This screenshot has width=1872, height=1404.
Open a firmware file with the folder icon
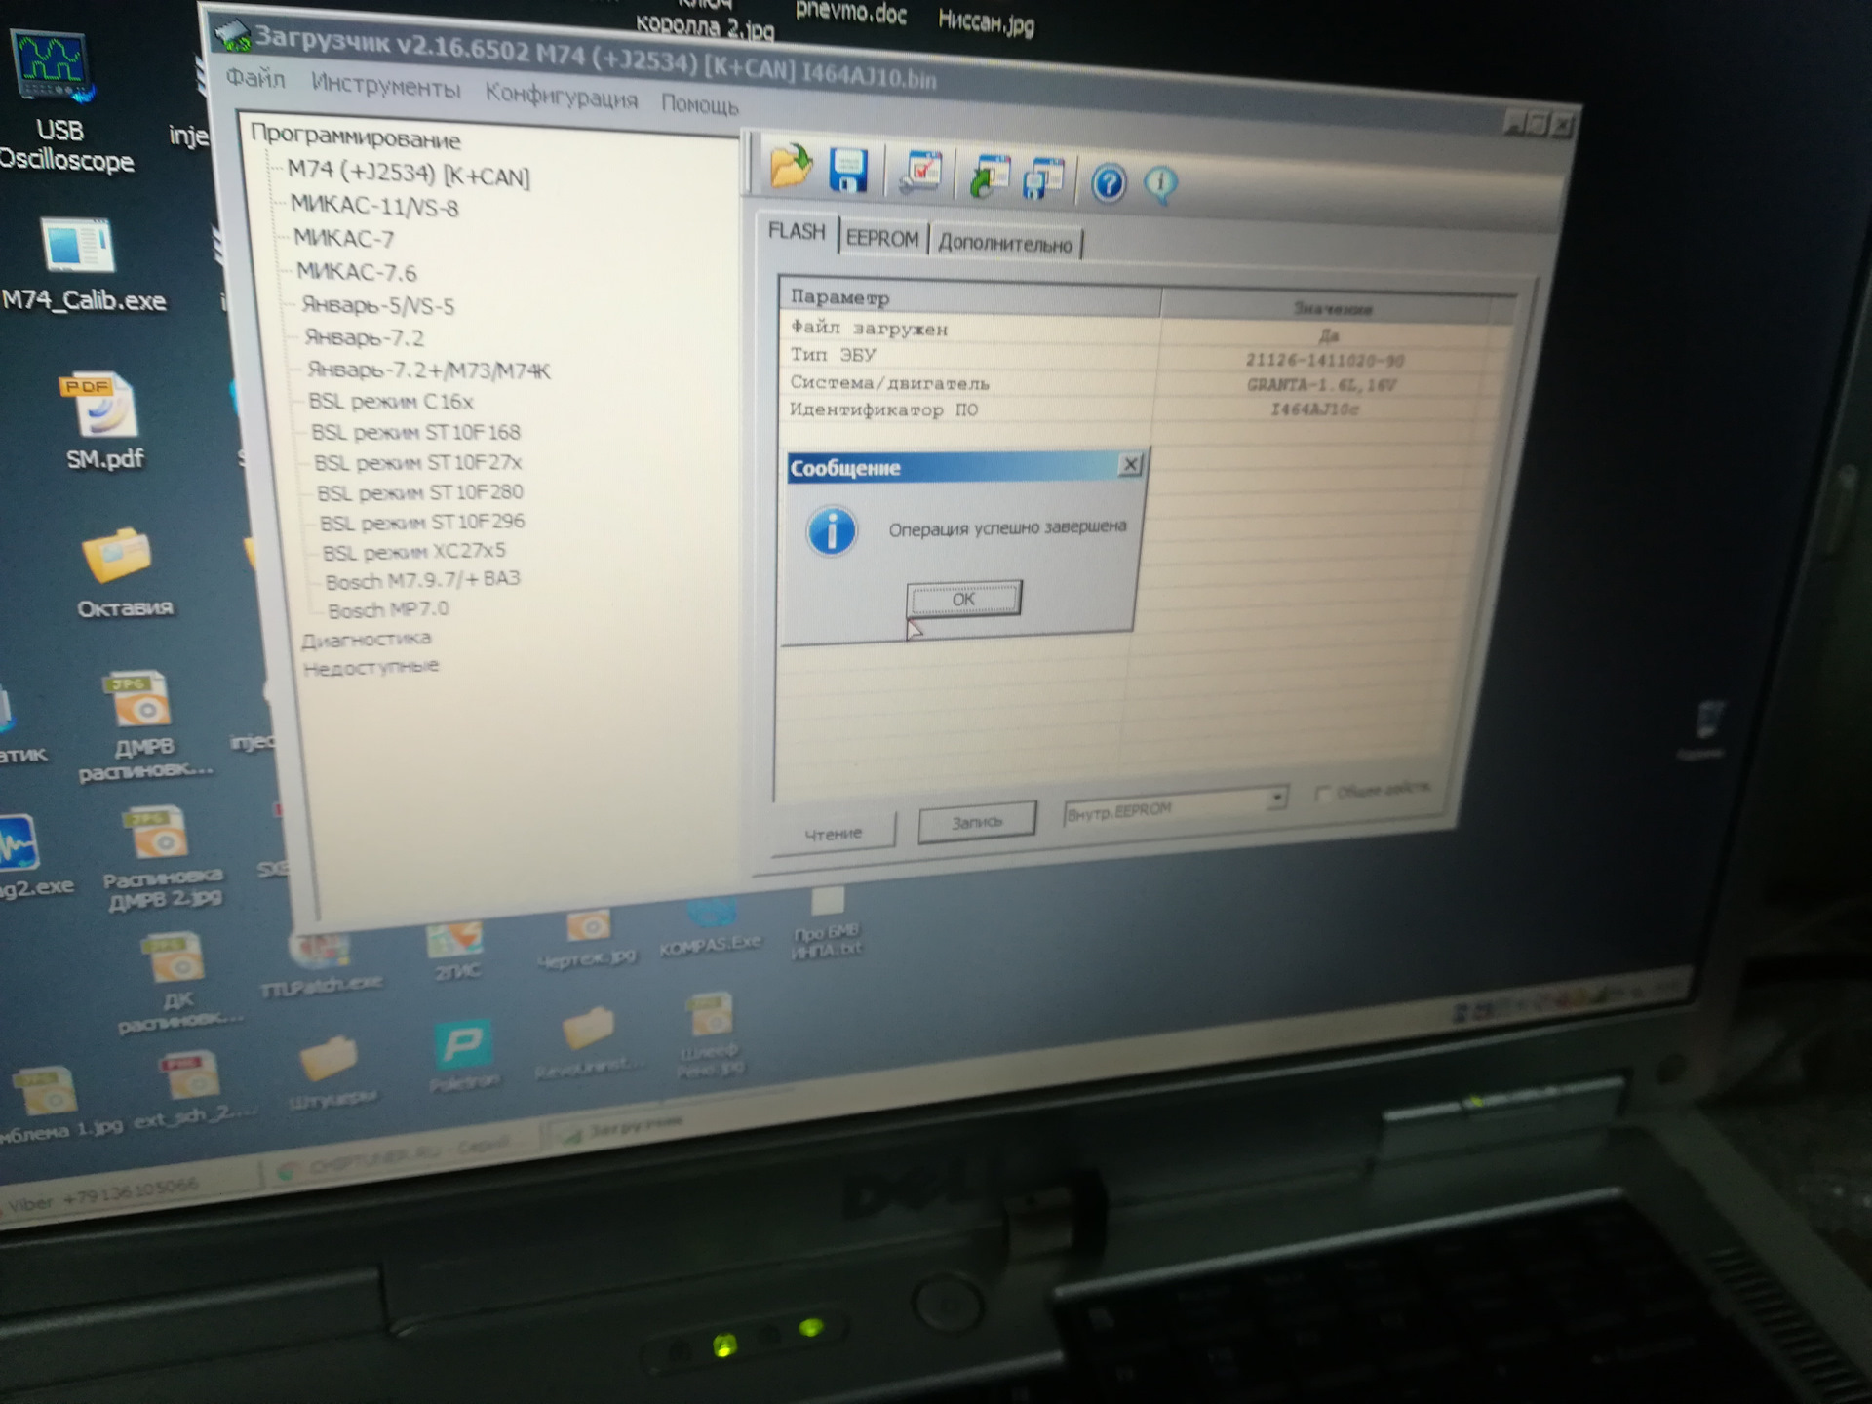(x=791, y=165)
